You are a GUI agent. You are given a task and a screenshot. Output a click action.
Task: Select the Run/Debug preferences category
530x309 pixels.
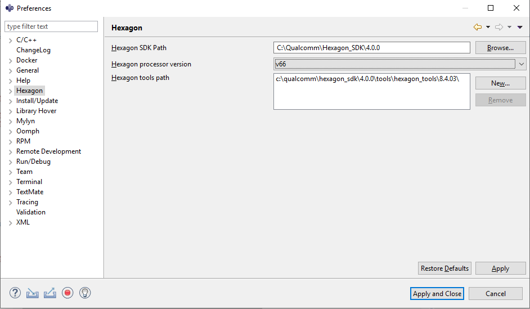(x=33, y=162)
